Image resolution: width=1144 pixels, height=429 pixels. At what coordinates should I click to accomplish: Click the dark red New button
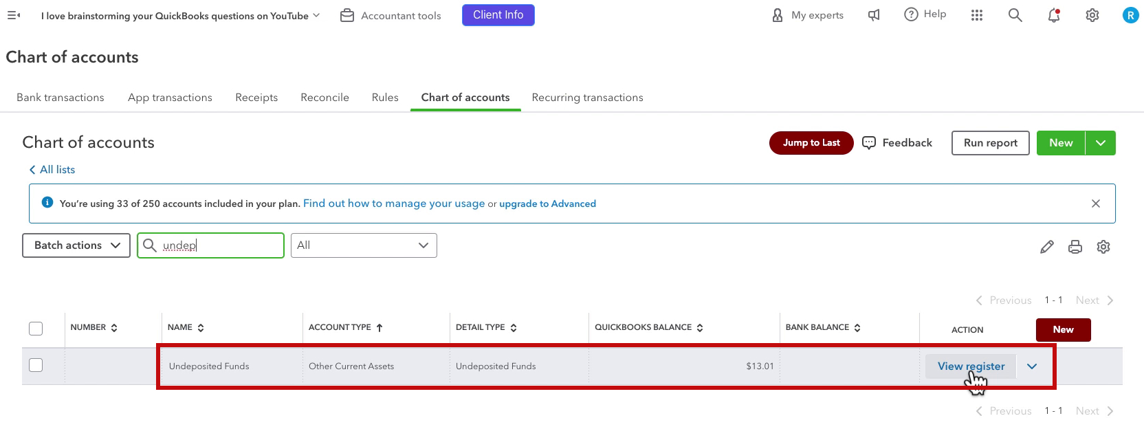(x=1063, y=330)
